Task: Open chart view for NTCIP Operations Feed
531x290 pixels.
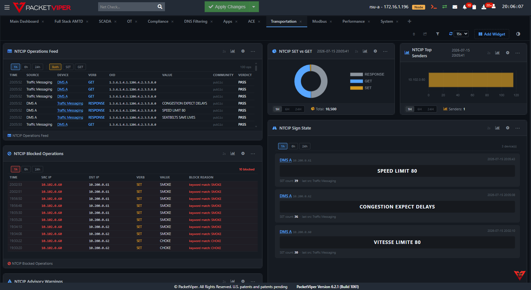Action: 233,51
